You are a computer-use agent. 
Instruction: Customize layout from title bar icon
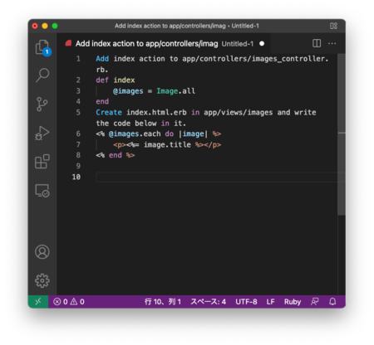tap(333, 26)
